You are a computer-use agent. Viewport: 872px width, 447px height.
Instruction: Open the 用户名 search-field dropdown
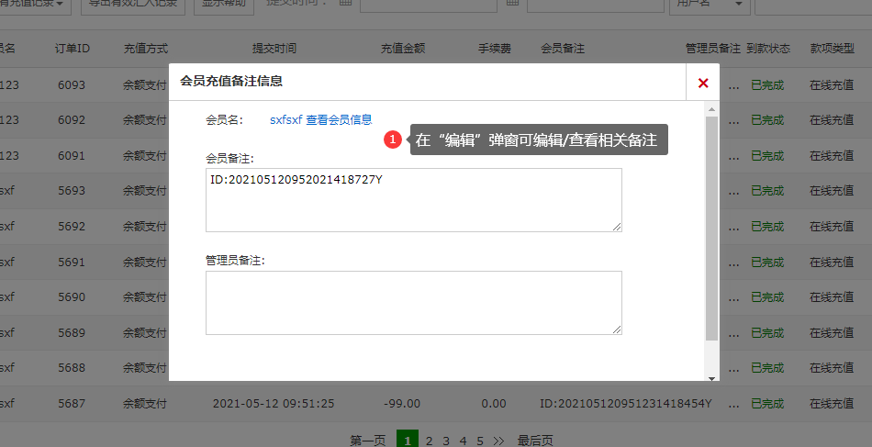click(710, 5)
